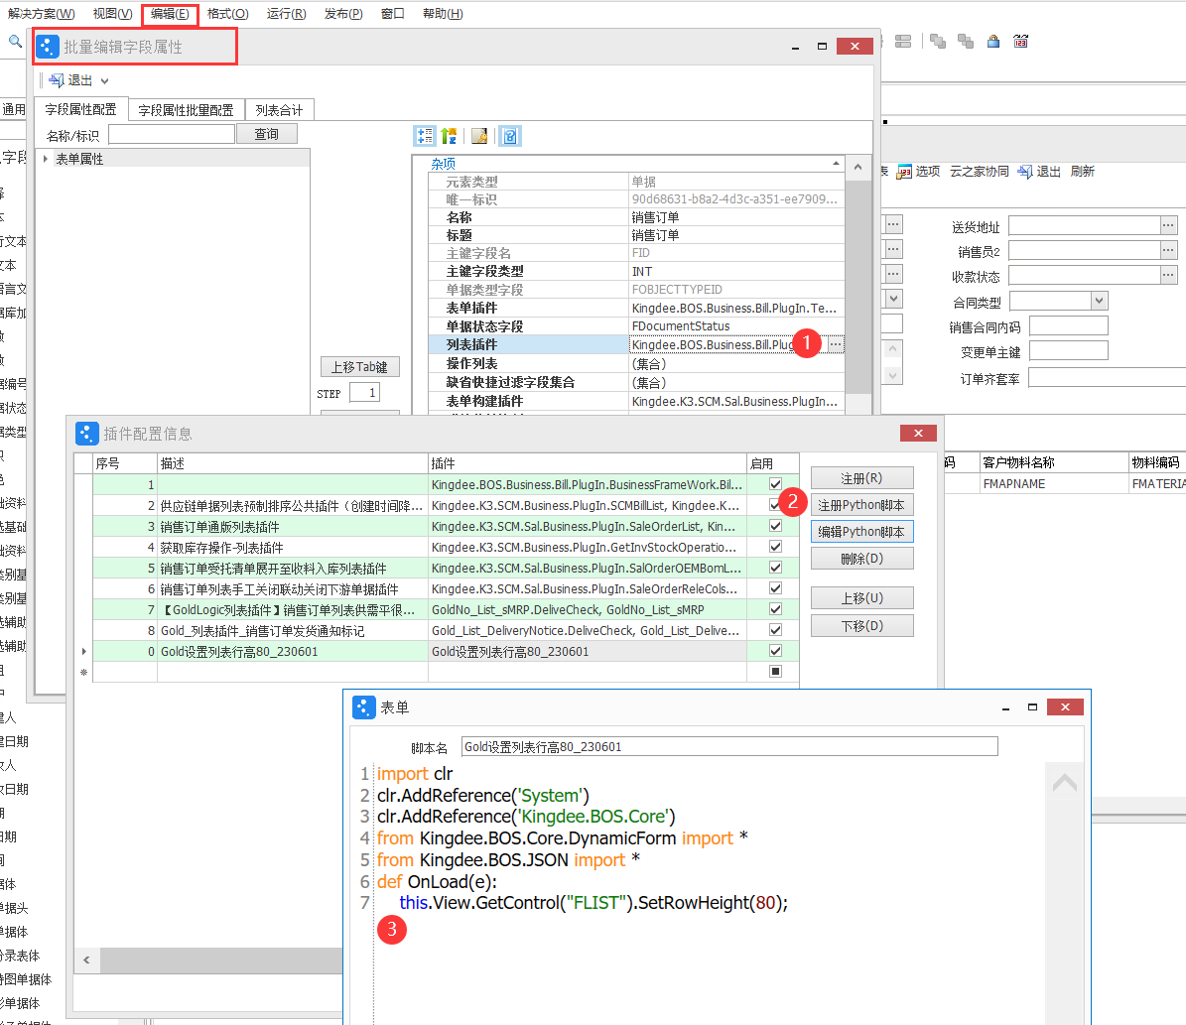The image size is (1186, 1025).
Task: Click the 批量编辑字段属性 window title icon
Action: pyautogui.click(x=48, y=47)
